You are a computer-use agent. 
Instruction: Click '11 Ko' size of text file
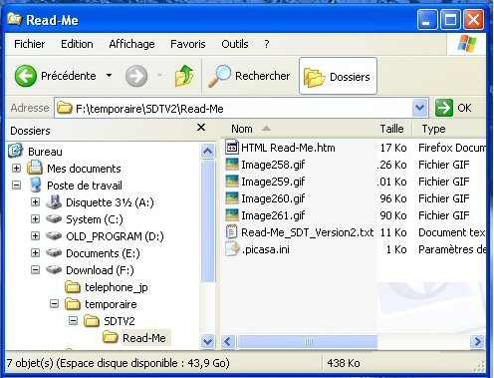click(x=393, y=232)
